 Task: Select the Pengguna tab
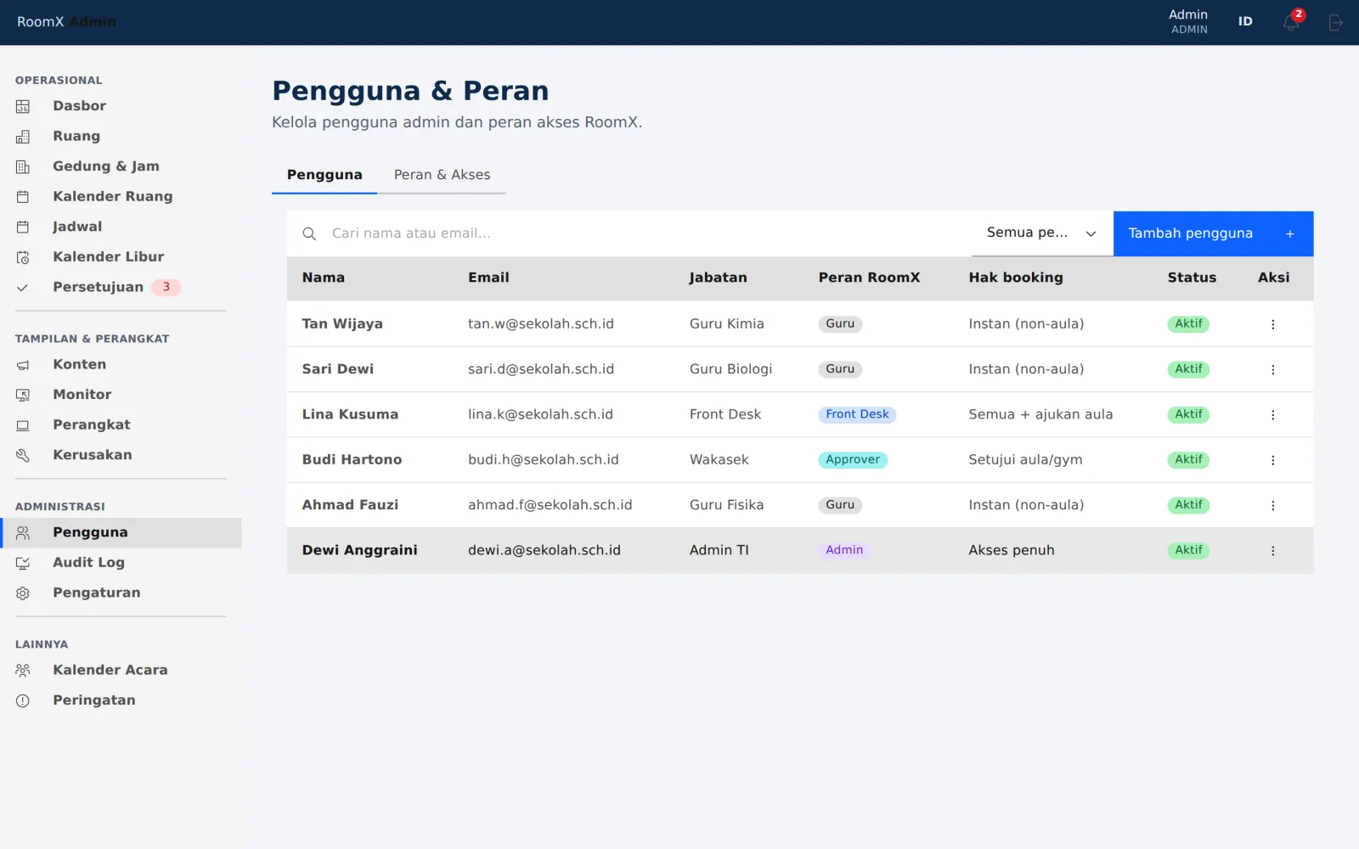(324, 175)
